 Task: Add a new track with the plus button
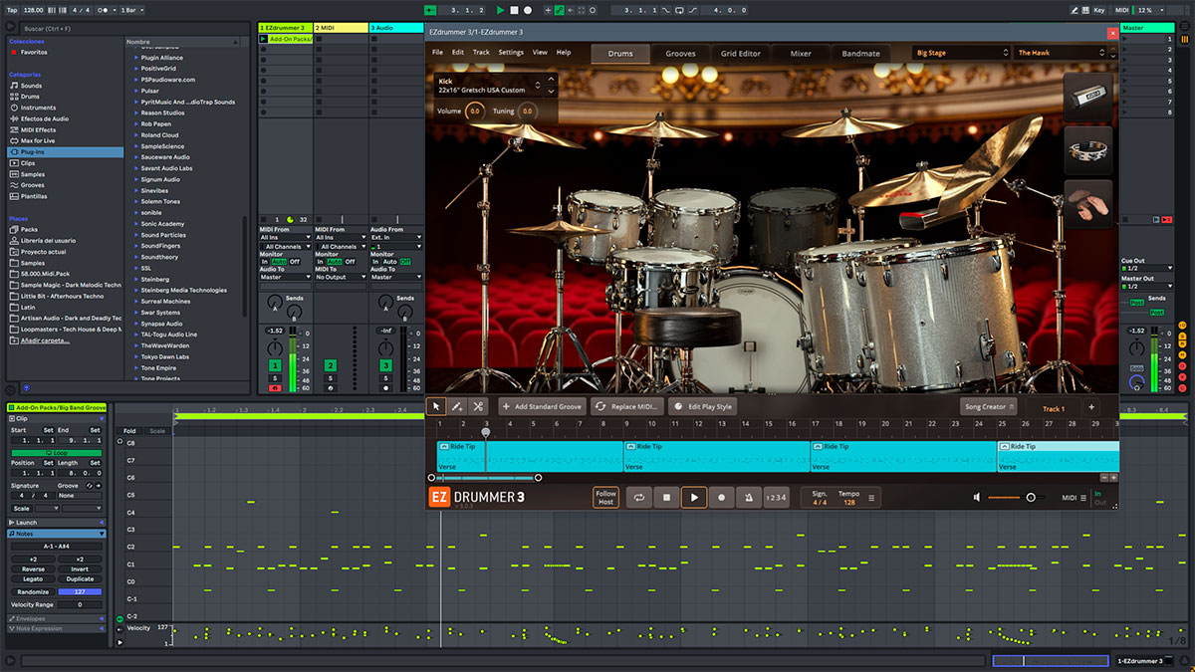1090,407
